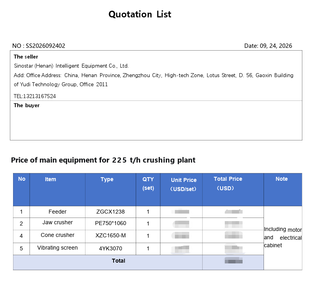Select the 'Feeder' item cell

(57, 212)
